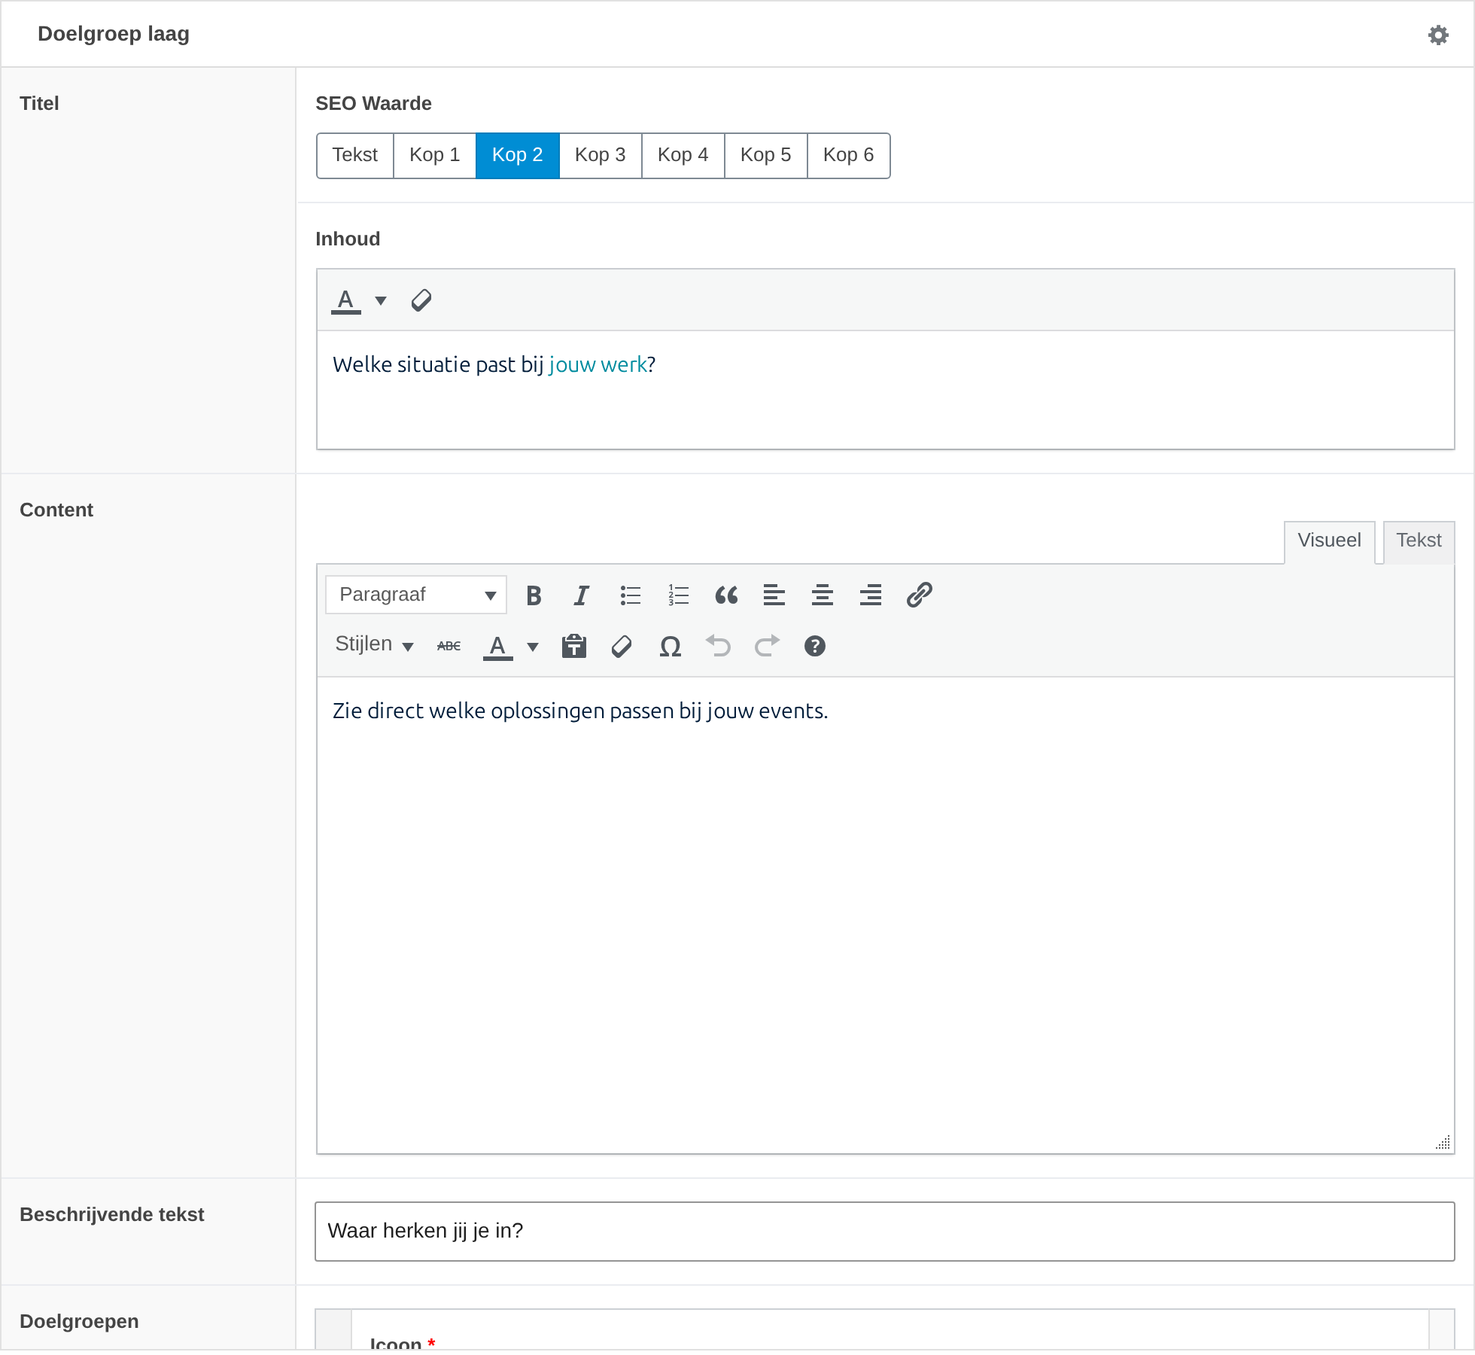The width and height of the screenshot is (1475, 1355).
Task: Redo the last edit
Action: pyautogui.click(x=767, y=646)
